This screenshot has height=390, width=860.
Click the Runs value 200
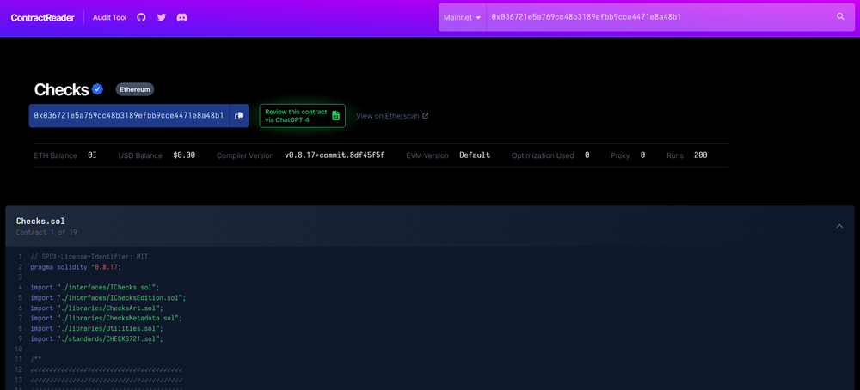700,155
